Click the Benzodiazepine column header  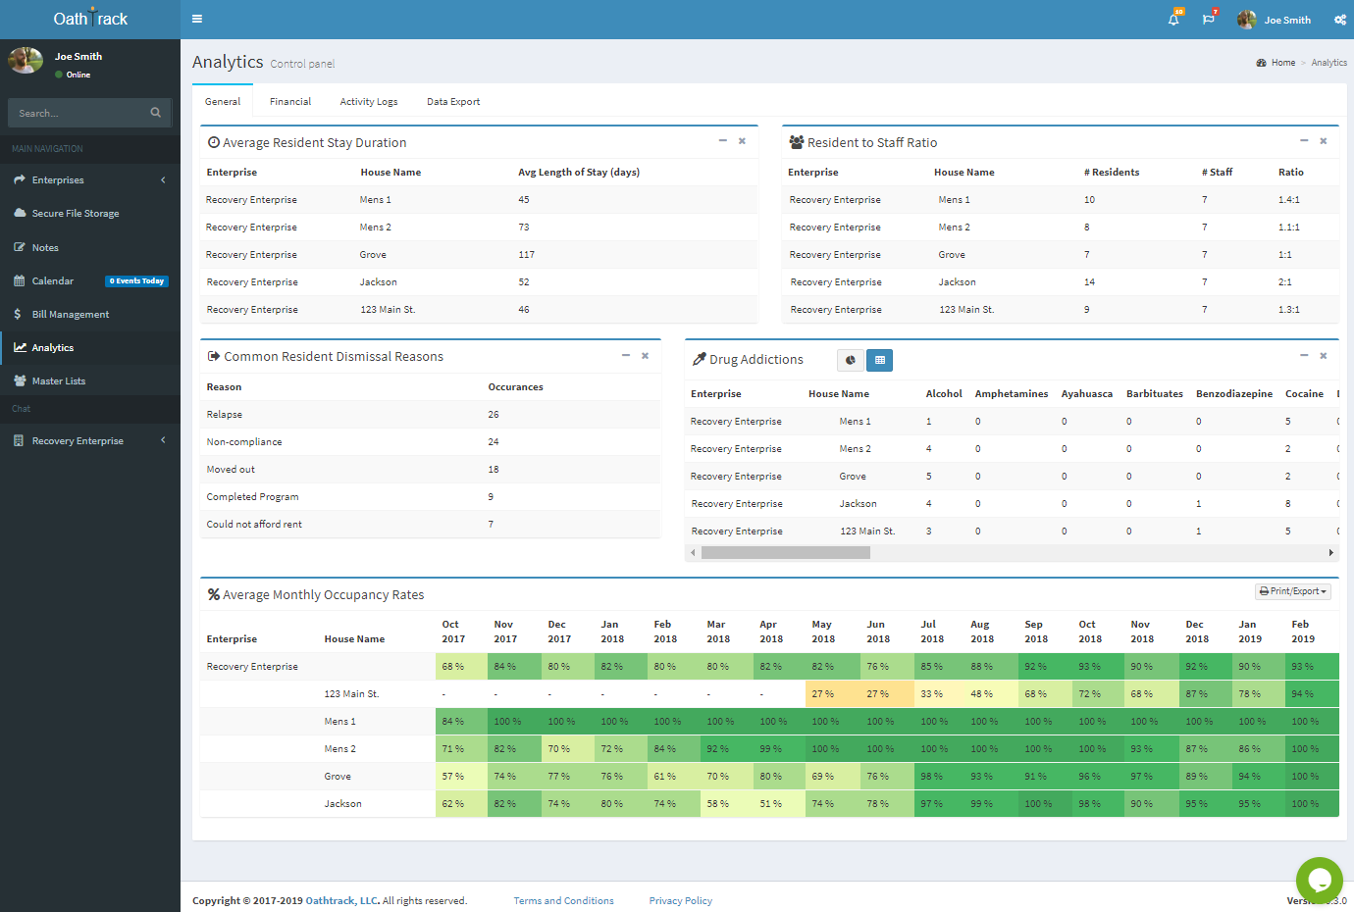click(x=1234, y=394)
